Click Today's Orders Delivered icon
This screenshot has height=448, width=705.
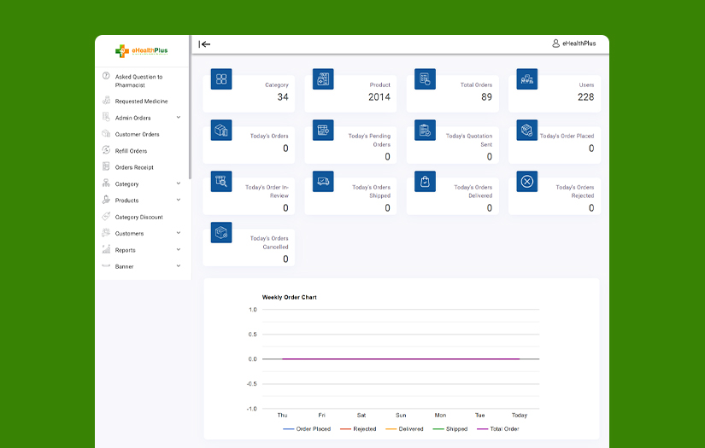(425, 182)
